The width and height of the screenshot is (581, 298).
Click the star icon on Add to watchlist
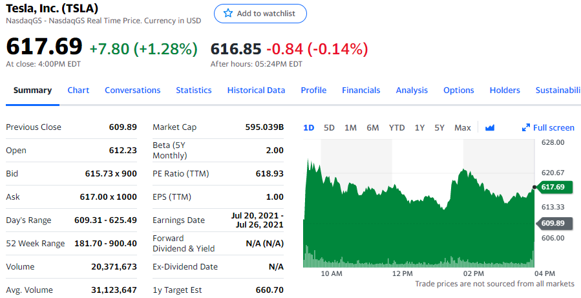coord(227,14)
